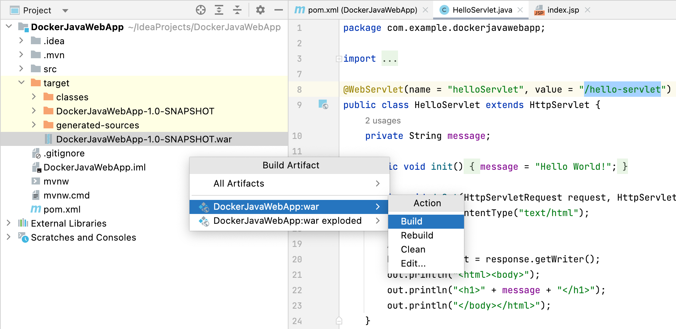Open Project panel settings gear
Screen dimensions: 676x329
coord(260,10)
